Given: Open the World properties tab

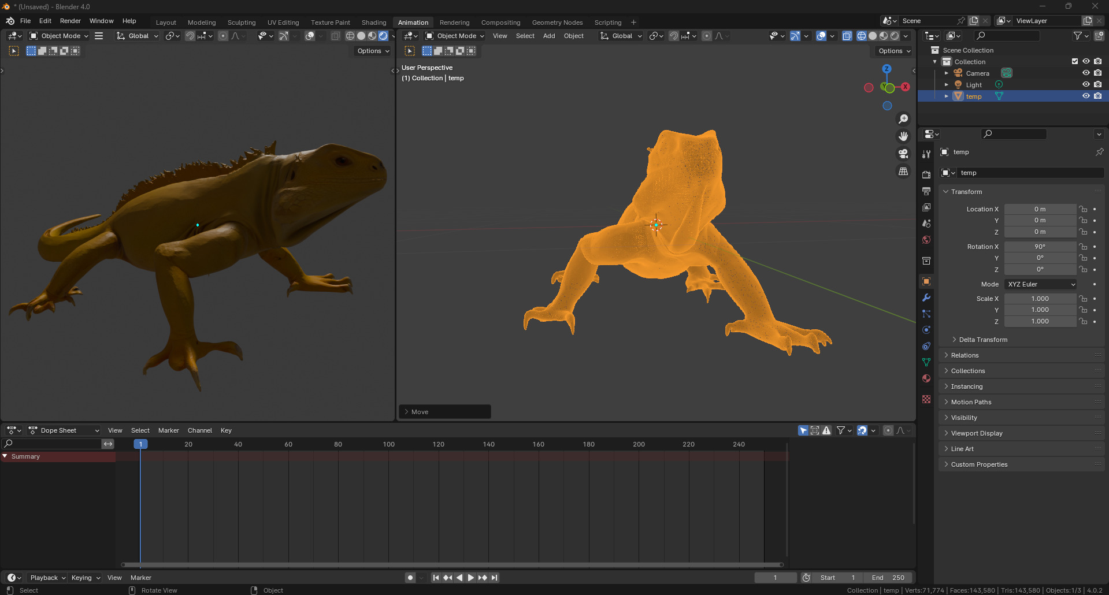Looking at the screenshot, I should pyautogui.click(x=926, y=240).
